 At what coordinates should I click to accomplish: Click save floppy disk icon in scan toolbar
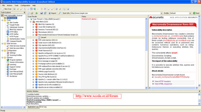[41, 13]
